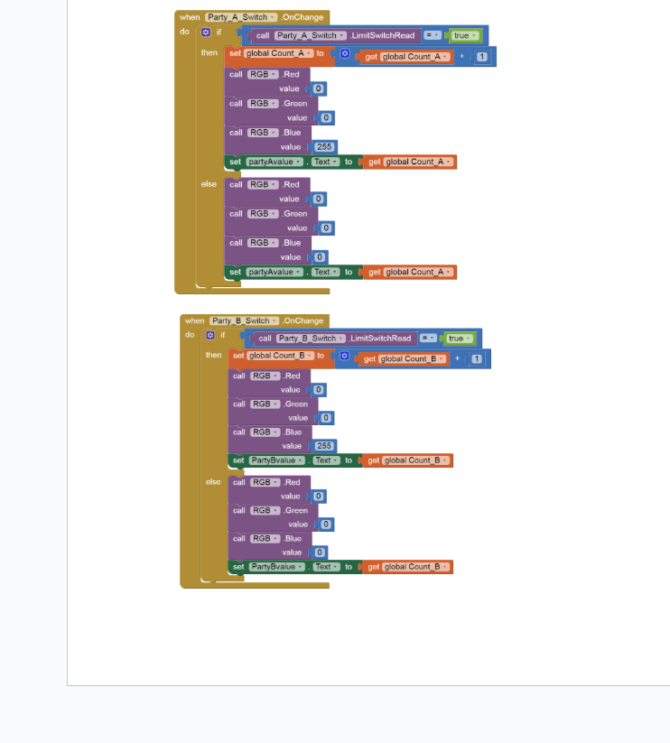
Task: Open get global Count_B dropdown beside else-branch PartyBvalue
Action: pos(415,567)
